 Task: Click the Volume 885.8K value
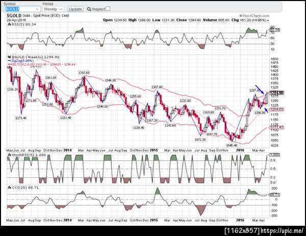coord(216,20)
